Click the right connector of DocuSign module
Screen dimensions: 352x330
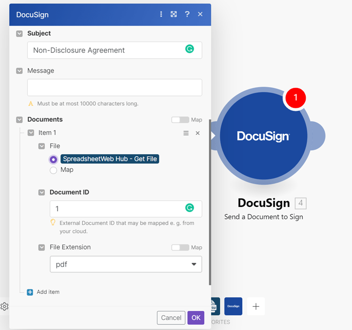317,136
